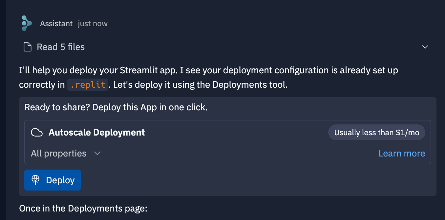Click the blue Deploy button
Image resolution: width=445 pixels, height=220 pixels.
(53, 180)
